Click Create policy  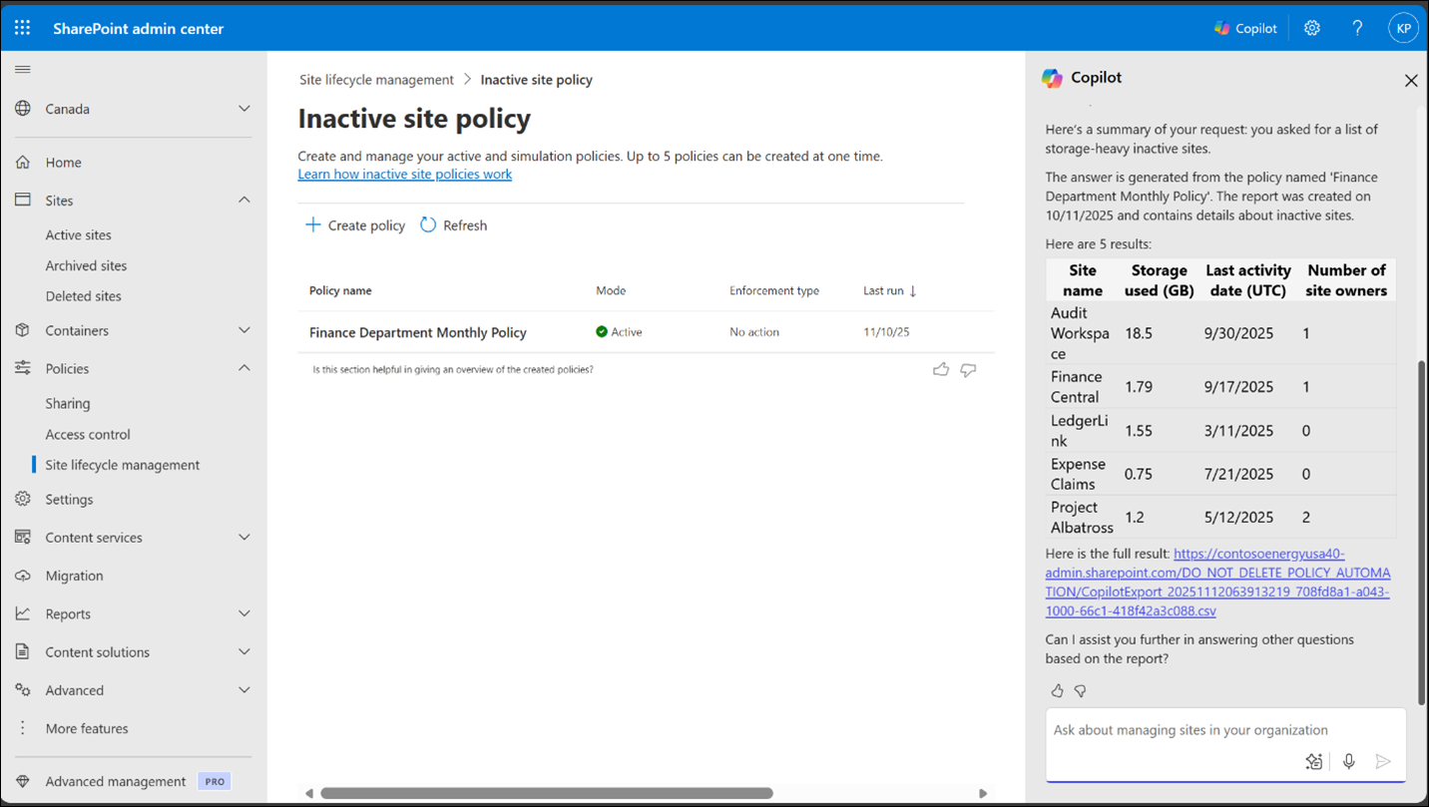coord(354,224)
